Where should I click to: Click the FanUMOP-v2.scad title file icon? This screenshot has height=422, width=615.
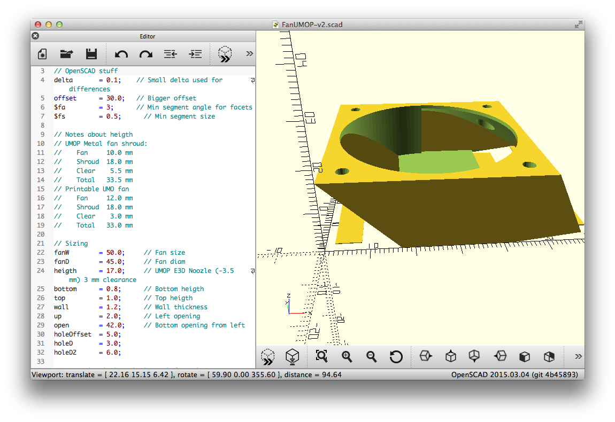tap(275, 25)
